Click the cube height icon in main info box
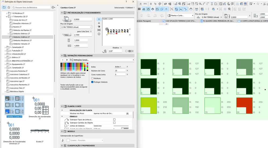 click(227, 16)
